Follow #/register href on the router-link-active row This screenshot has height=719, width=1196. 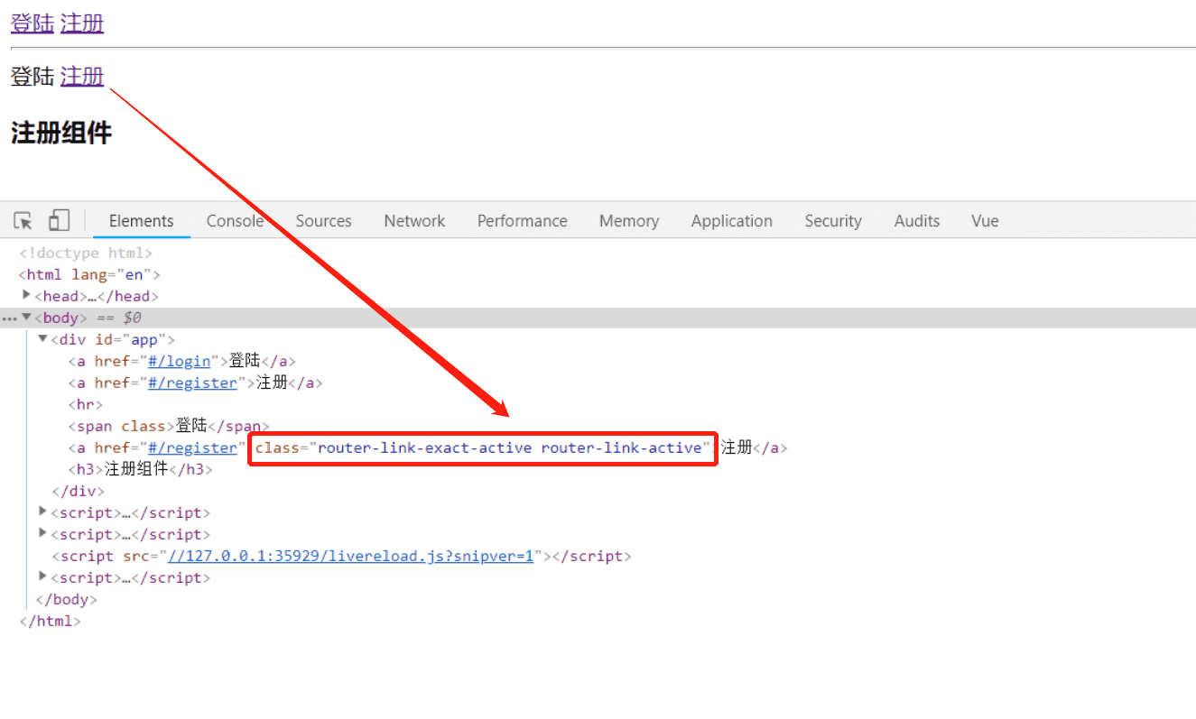[192, 447]
